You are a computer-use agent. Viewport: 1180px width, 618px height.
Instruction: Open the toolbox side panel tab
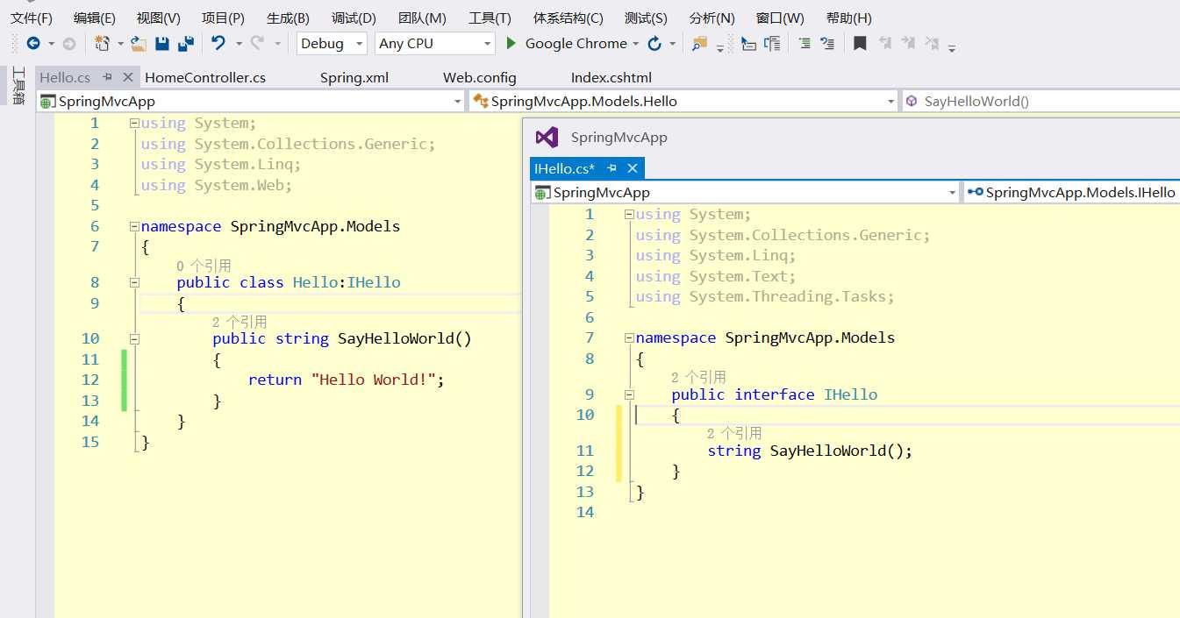18,85
